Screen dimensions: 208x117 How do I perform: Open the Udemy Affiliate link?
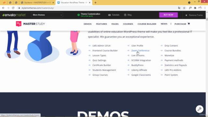tap(139, 70)
